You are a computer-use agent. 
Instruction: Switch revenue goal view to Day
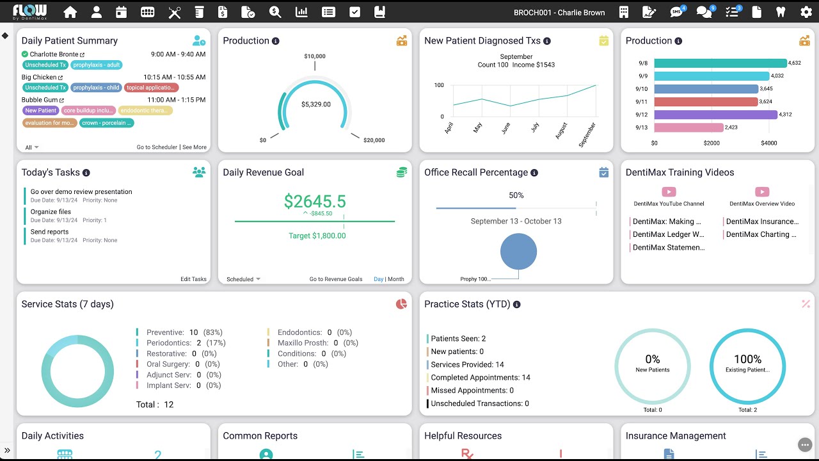pyautogui.click(x=379, y=279)
